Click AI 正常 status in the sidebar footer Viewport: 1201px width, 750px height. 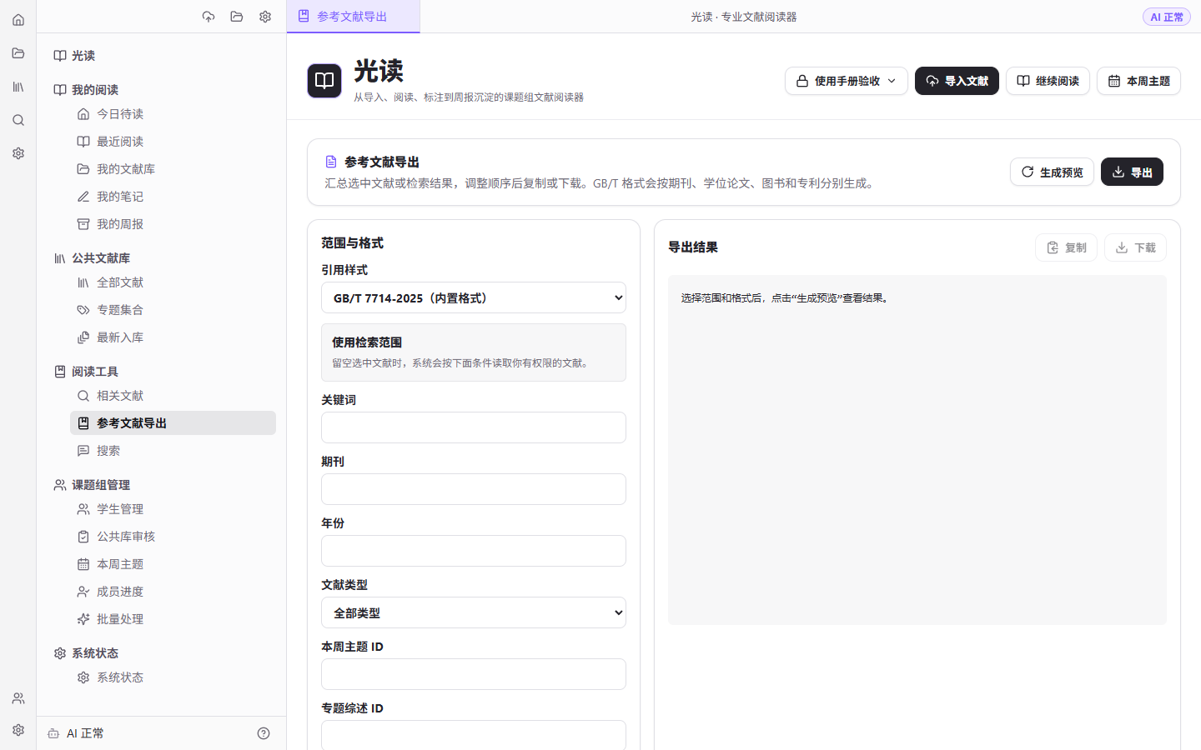tap(76, 733)
